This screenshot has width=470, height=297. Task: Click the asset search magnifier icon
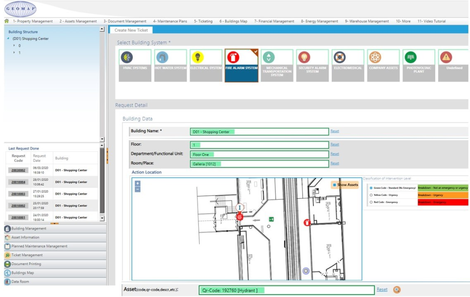click(x=397, y=289)
